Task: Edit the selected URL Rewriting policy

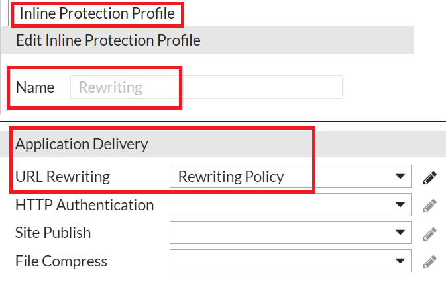Action: [430, 177]
